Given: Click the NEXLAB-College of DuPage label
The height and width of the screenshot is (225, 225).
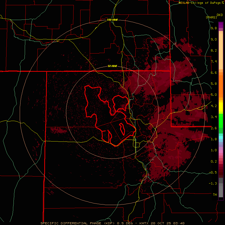Looking at the screenshot, I should (x=200, y=3).
